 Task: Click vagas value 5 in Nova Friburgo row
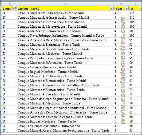point(115,36)
